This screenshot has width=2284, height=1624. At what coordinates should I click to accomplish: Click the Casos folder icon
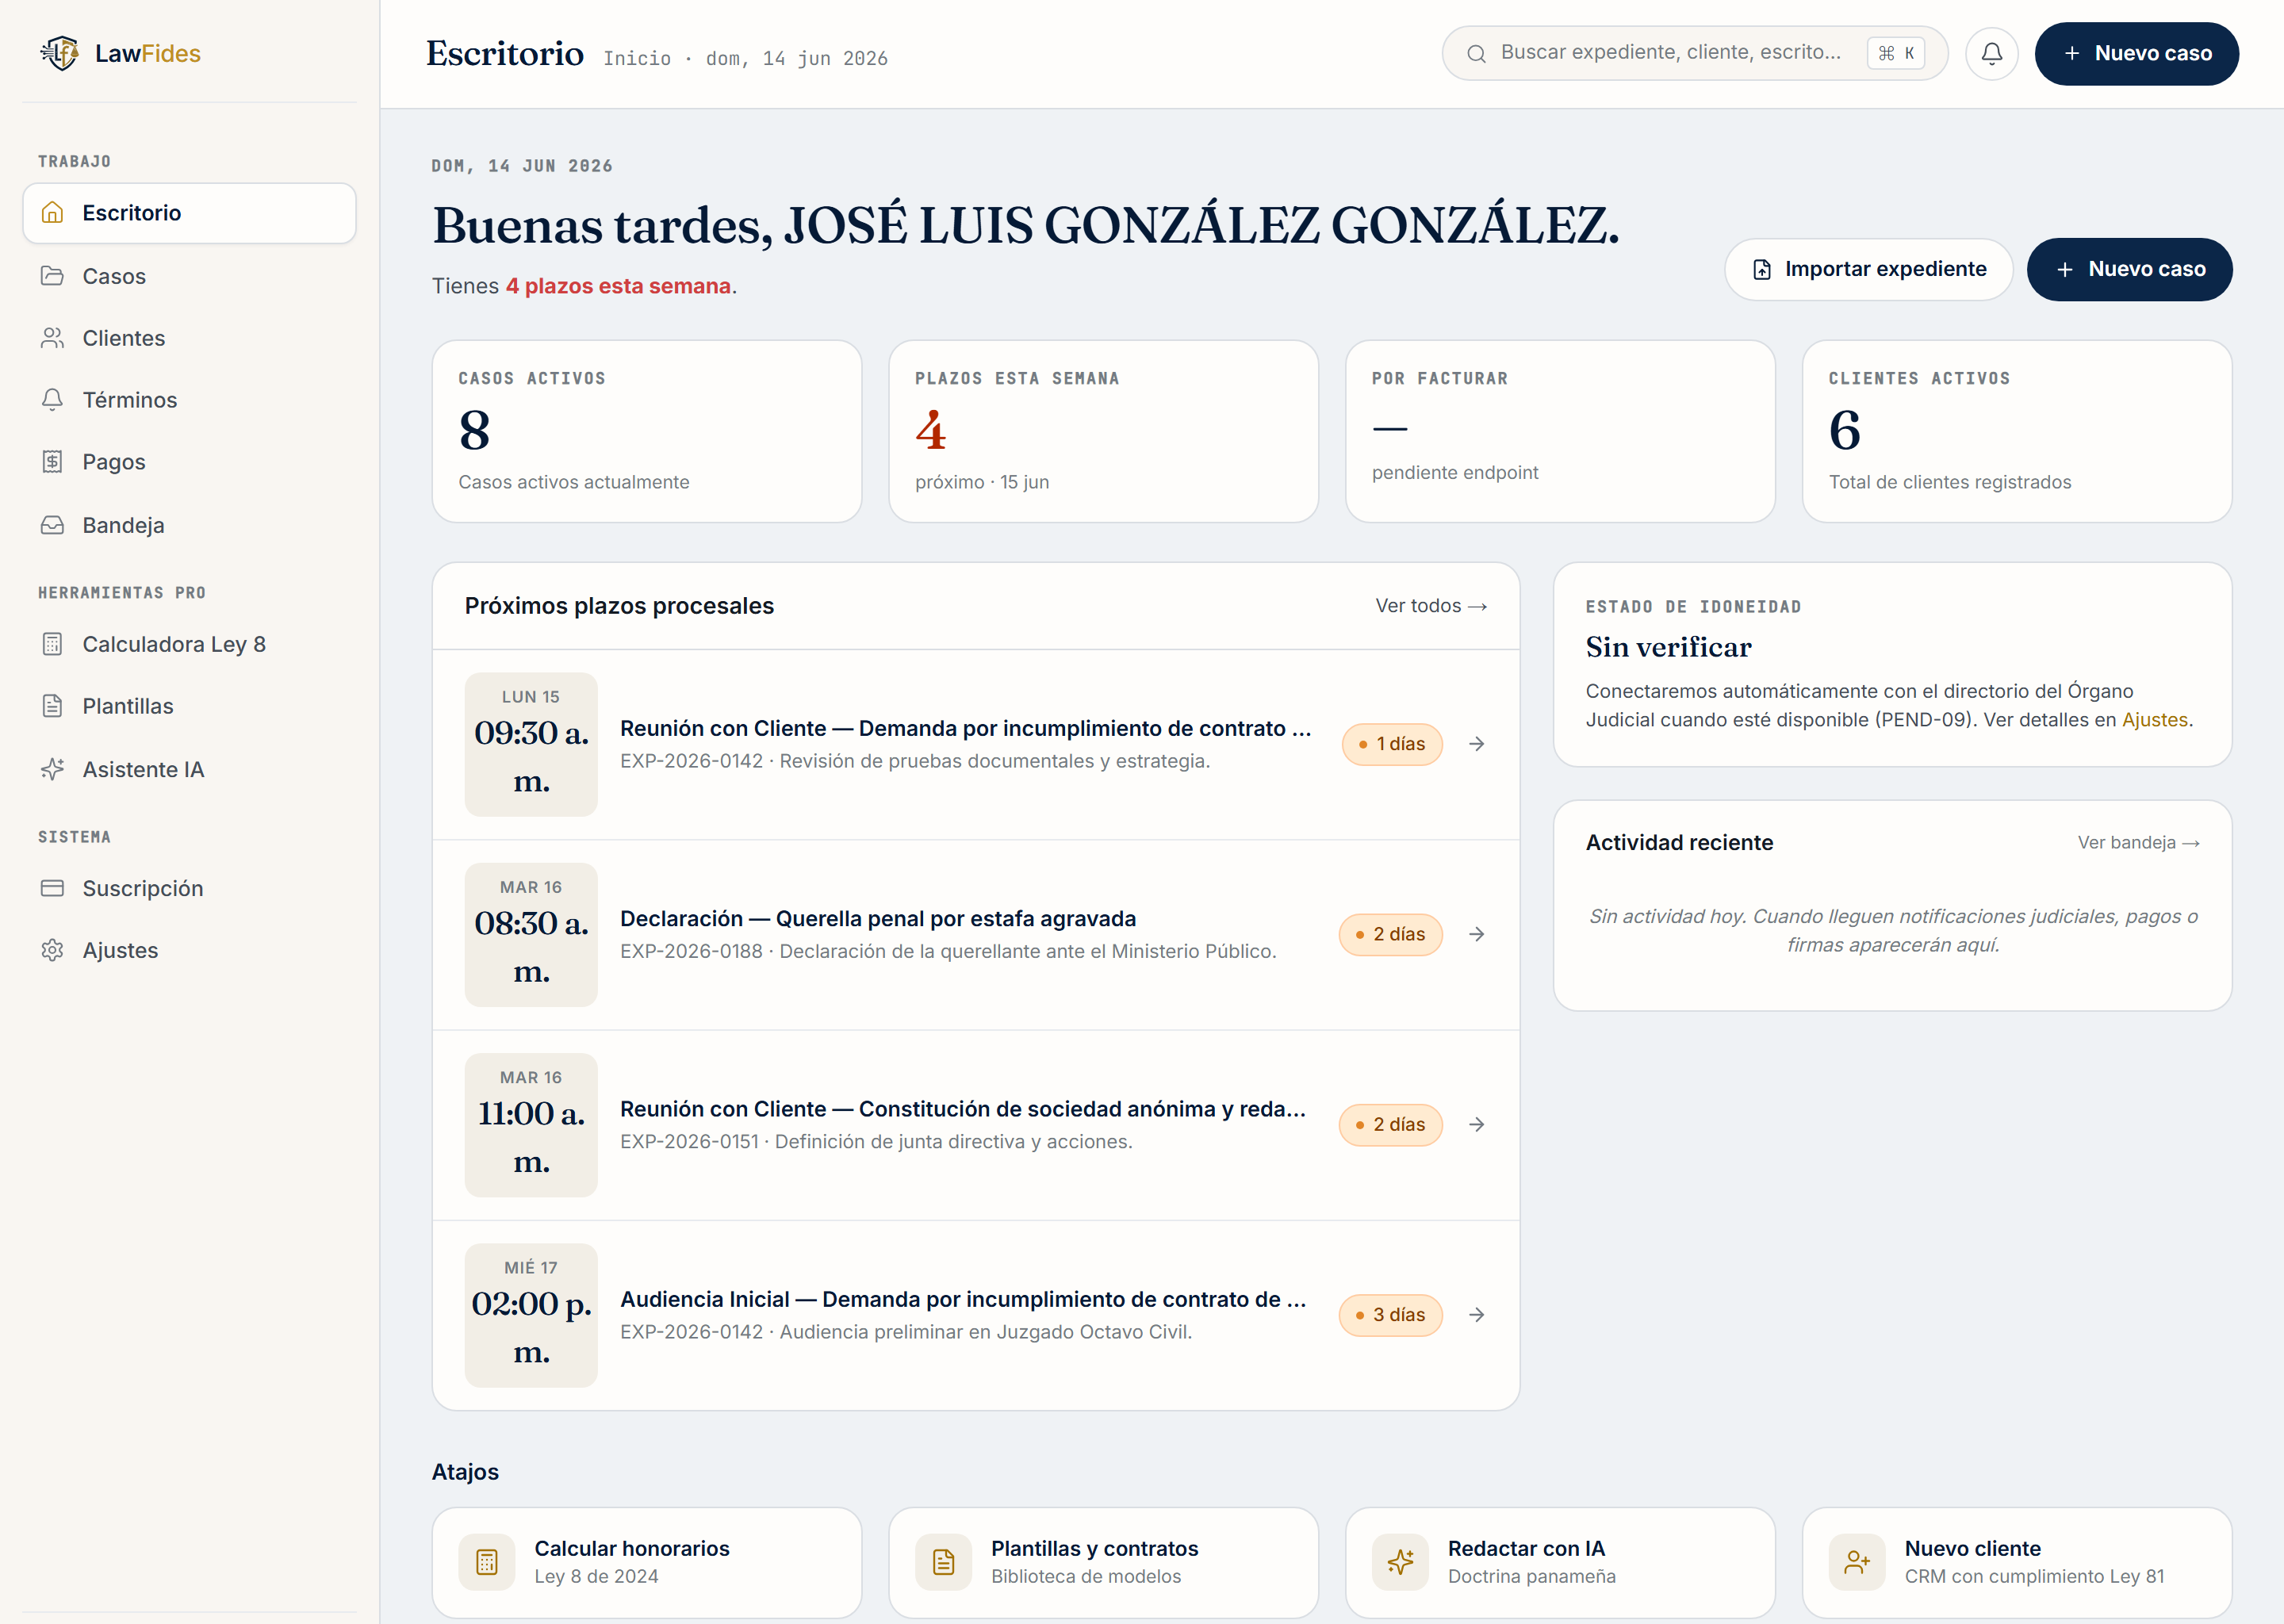pyautogui.click(x=53, y=276)
